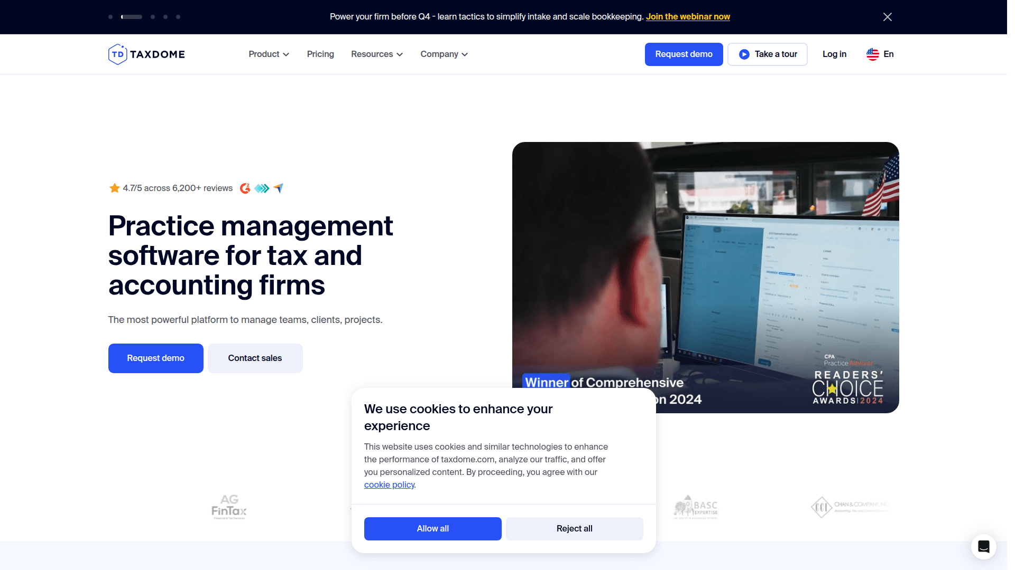The width and height of the screenshot is (1015, 570).
Task: Expand the Company dropdown menu
Action: click(x=444, y=54)
